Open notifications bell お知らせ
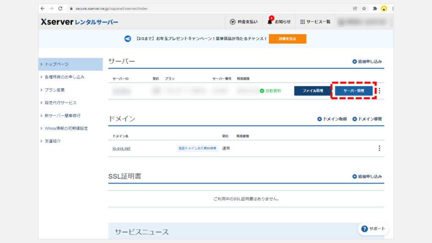Screen dimensions: 432x243 click(270, 22)
